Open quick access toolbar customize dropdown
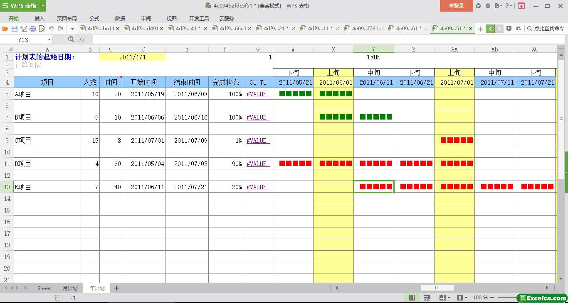The width and height of the screenshot is (568, 303). click(x=72, y=29)
